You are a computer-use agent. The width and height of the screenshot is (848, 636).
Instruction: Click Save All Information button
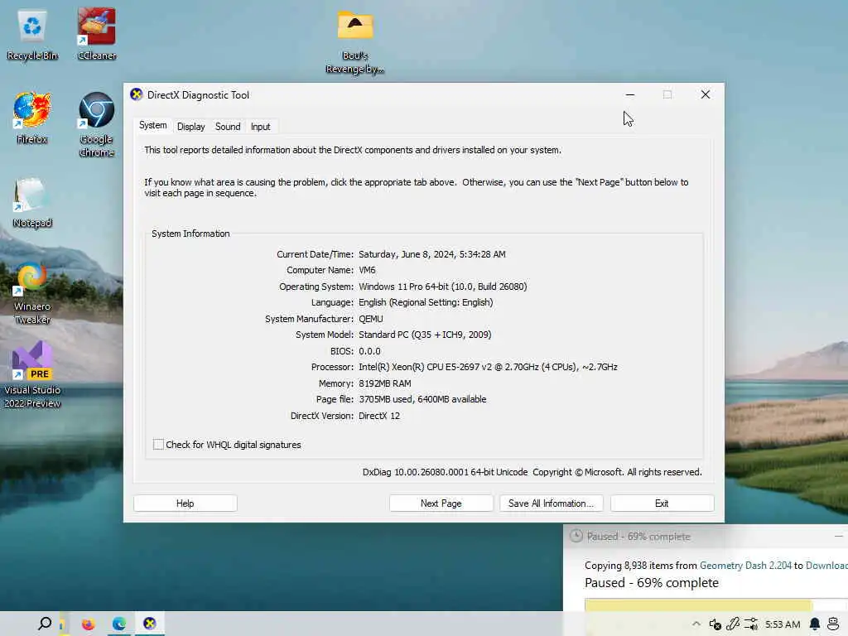click(551, 503)
